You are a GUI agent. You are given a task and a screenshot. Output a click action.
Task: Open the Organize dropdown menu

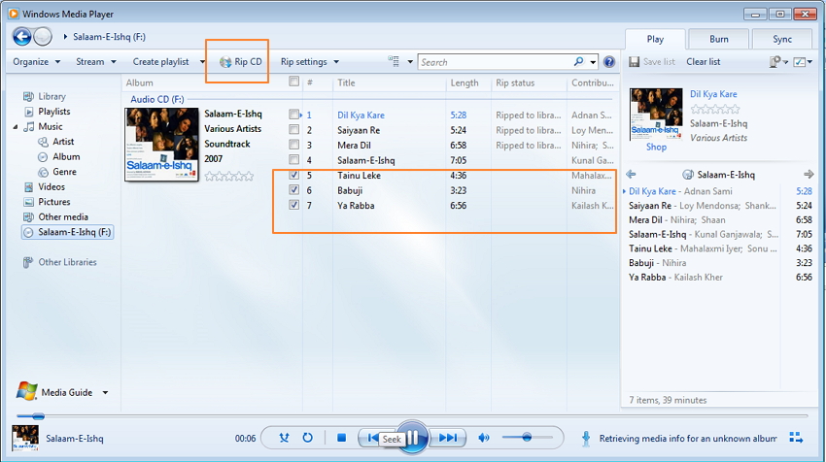coord(37,62)
